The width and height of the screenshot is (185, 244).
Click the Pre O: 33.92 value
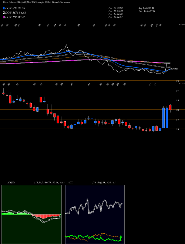click(116, 8)
